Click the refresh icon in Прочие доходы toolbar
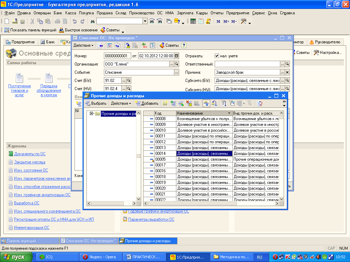Screen dimensions: 350x262 (x=260, y=103)
